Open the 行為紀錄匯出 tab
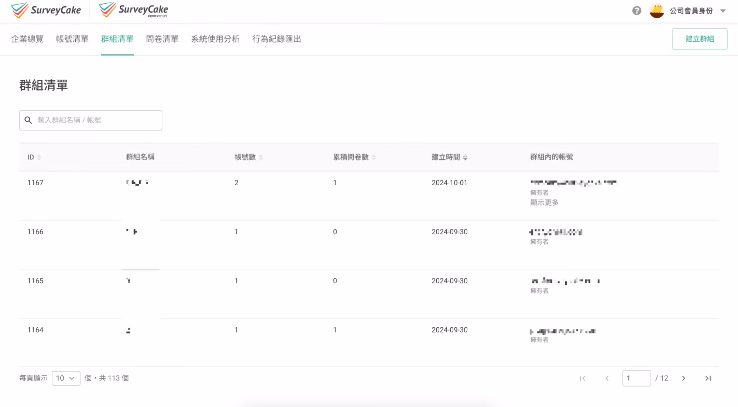Screen dimensions: 738x407 coord(277,39)
